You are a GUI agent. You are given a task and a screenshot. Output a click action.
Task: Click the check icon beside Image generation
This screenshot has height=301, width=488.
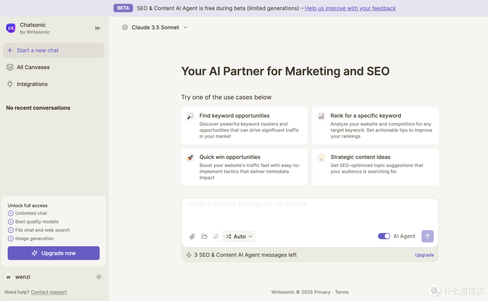click(10, 239)
